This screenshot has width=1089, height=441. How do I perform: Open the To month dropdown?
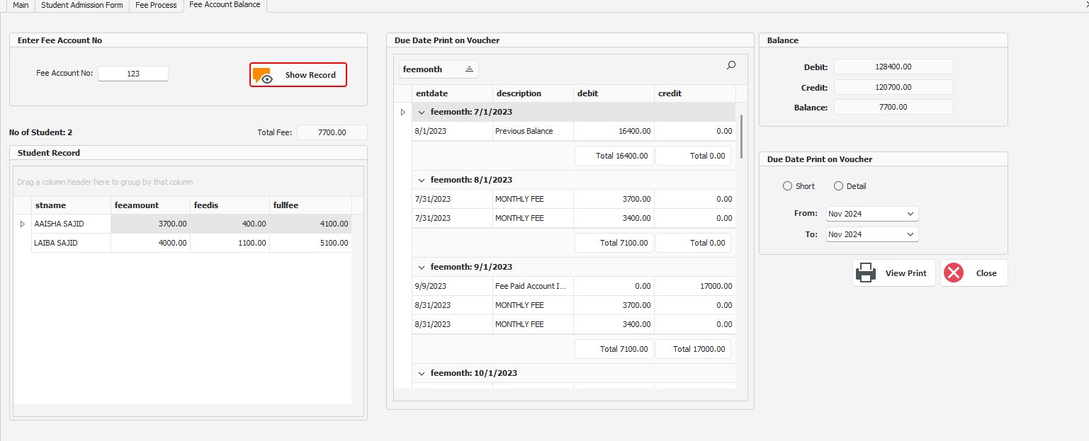[x=910, y=234]
